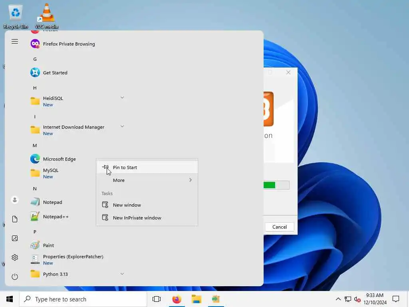Expand the More submenu arrow

pos(191,180)
